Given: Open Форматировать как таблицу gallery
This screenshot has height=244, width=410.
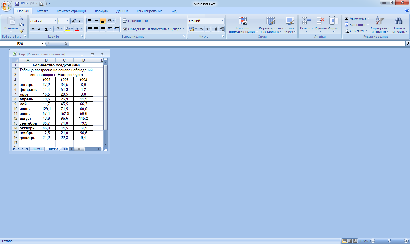Looking at the screenshot, I should 271,25.
